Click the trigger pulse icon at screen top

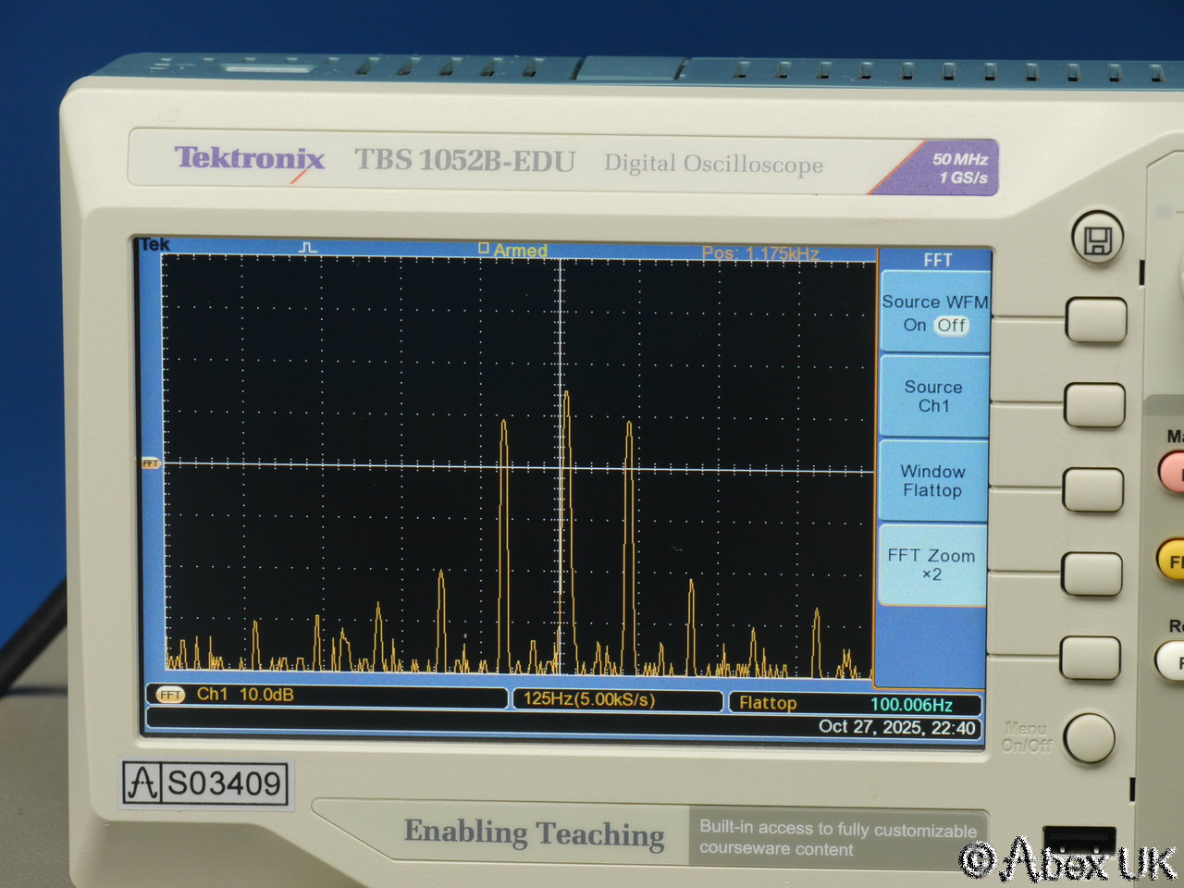point(309,248)
